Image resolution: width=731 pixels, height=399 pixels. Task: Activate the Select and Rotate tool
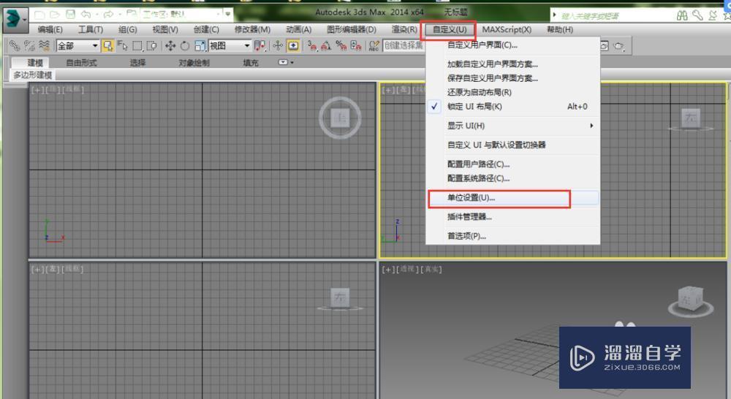click(185, 46)
